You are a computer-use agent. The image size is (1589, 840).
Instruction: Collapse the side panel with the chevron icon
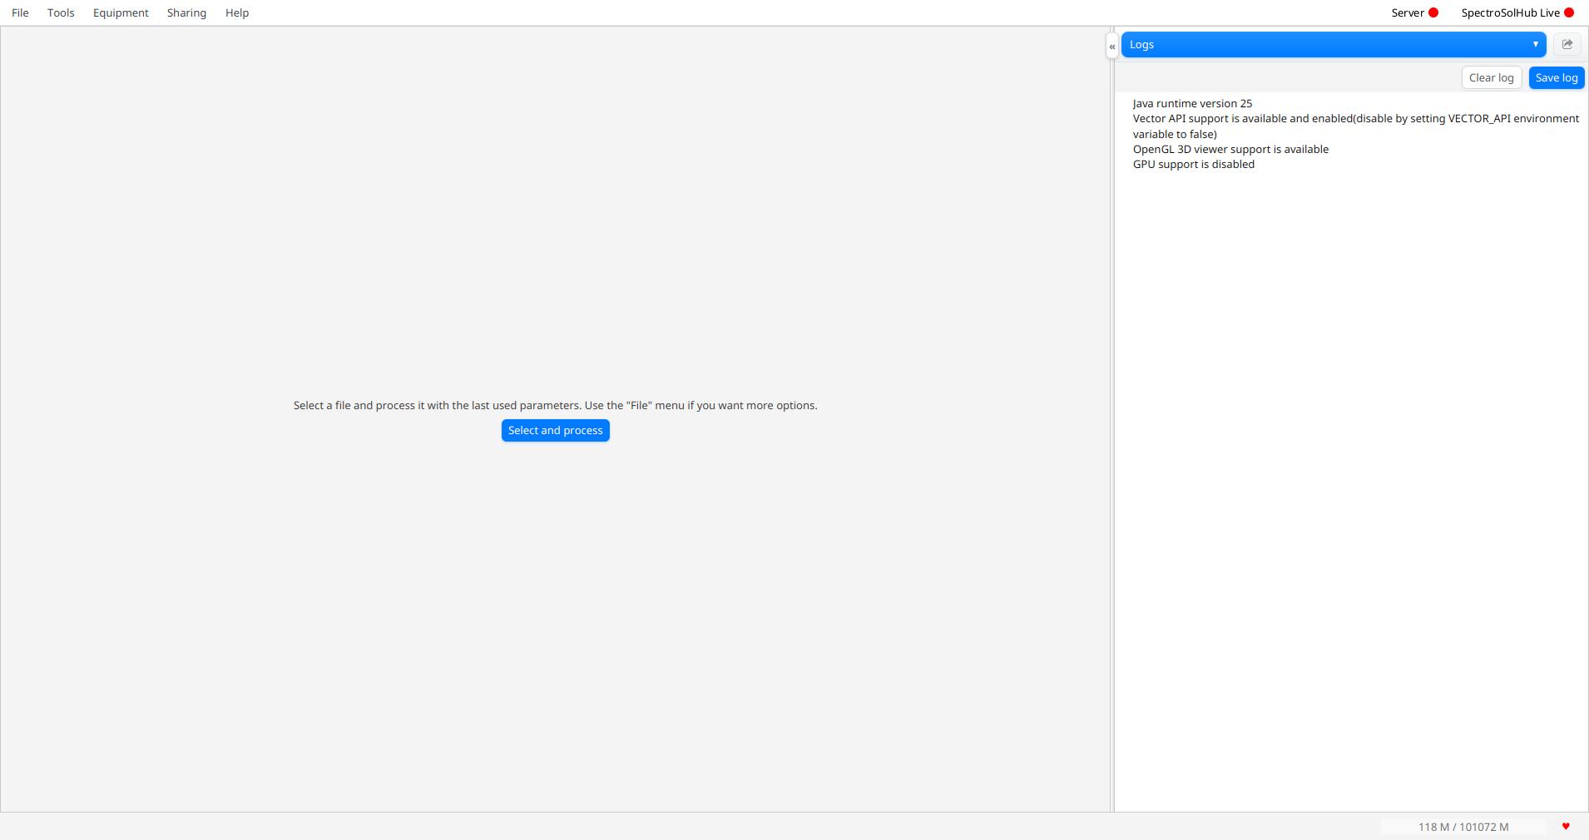pos(1112,47)
